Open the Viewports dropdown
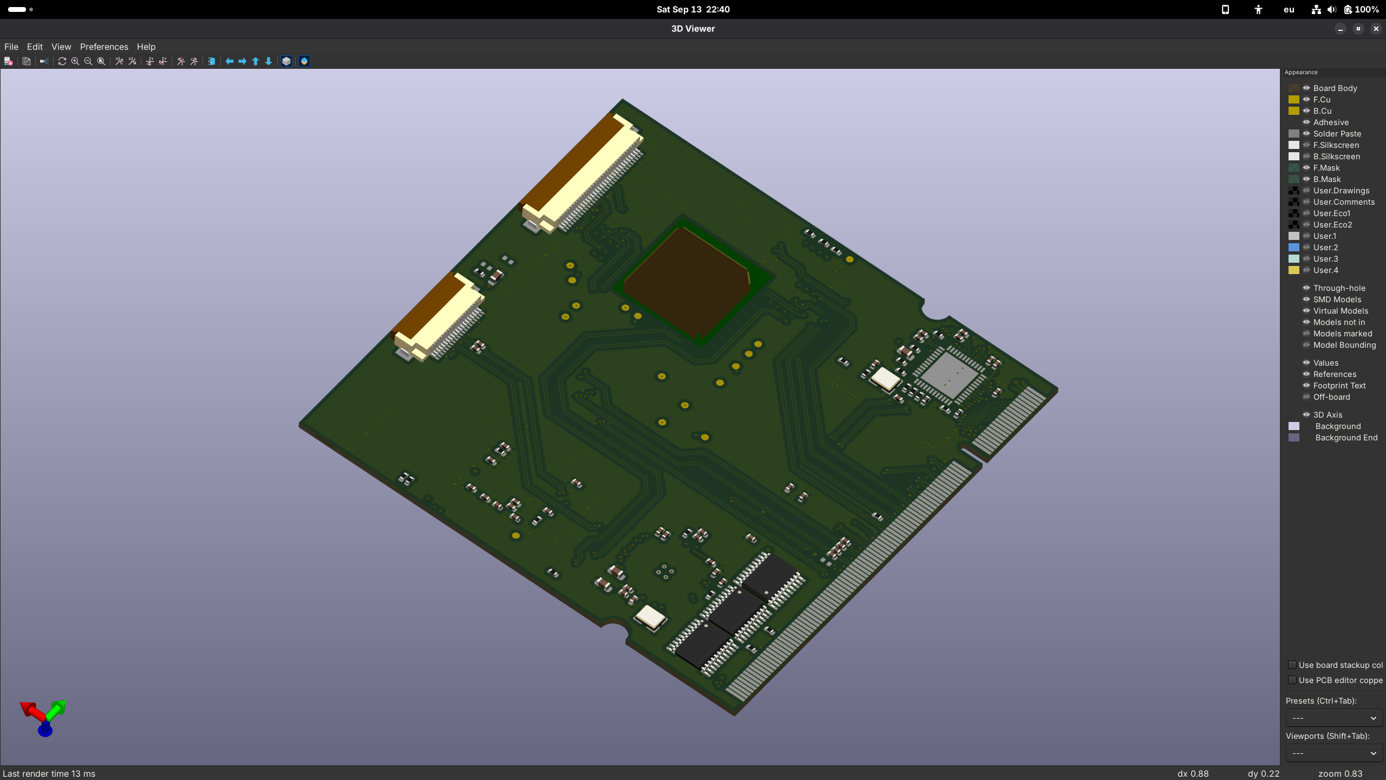The height and width of the screenshot is (780, 1386). pos(1334,753)
